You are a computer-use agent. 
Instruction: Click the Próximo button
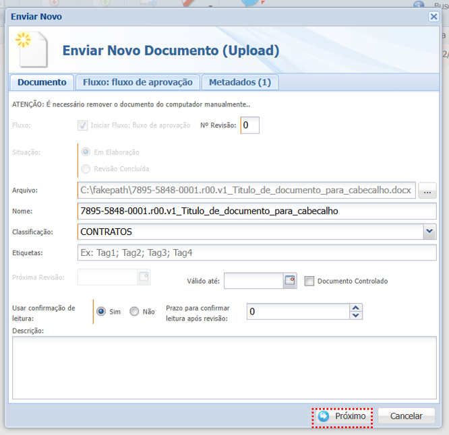(x=342, y=416)
